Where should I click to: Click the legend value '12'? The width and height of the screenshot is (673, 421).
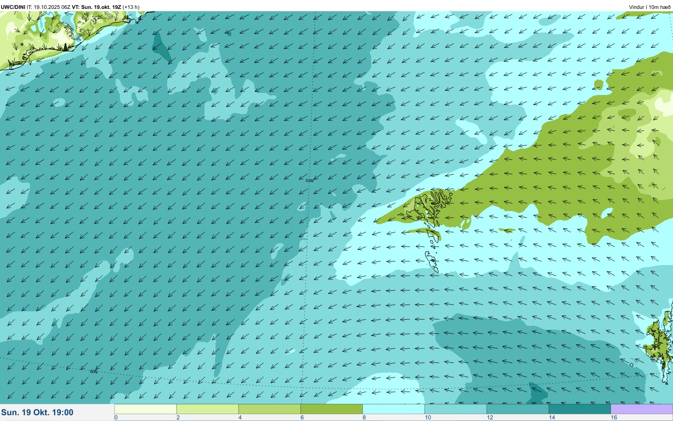point(490,417)
